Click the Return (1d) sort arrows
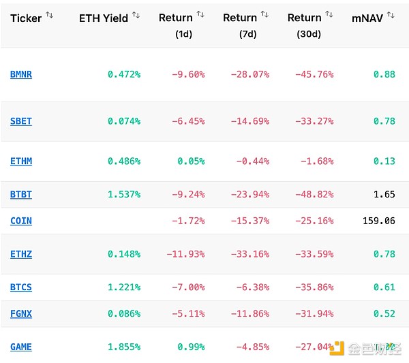409x363 pixels. (x=200, y=14)
